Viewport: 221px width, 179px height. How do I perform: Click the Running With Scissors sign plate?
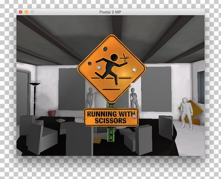(111, 117)
